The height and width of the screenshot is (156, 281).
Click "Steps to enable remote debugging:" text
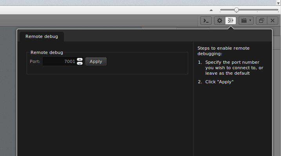click(223, 51)
